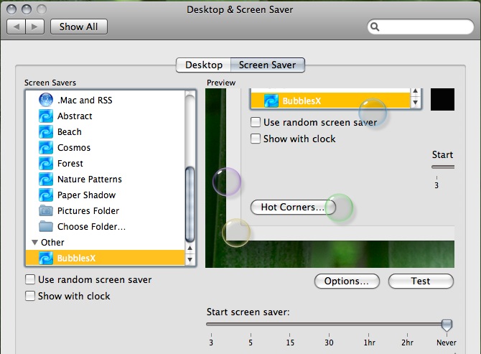
Task: Select Paper Shadow in the list
Action: pyautogui.click(x=106, y=195)
